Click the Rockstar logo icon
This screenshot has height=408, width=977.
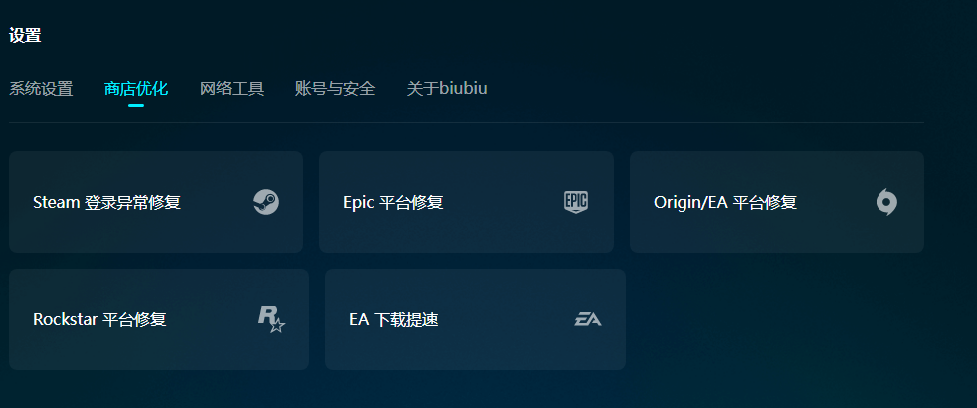pos(271,319)
